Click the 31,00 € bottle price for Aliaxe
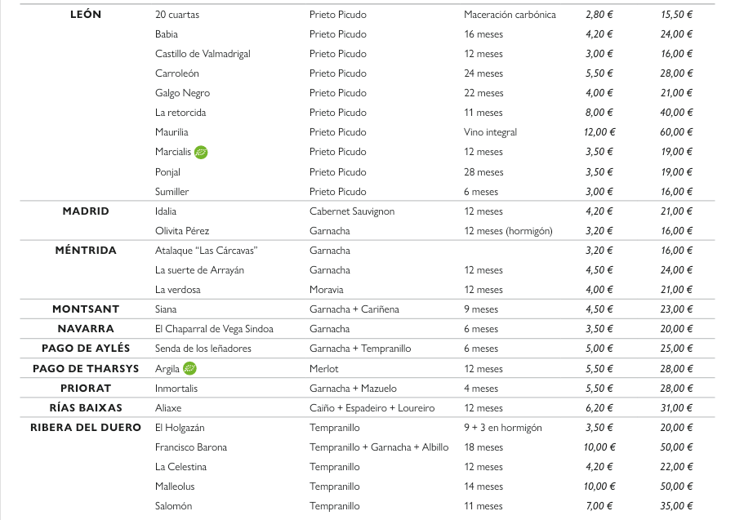This screenshot has width=735, height=520. pyautogui.click(x=676, y=408)
